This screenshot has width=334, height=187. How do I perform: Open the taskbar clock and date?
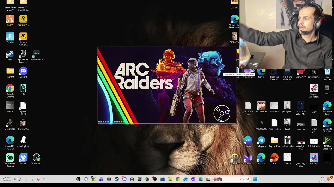click(x=7, y=179)
